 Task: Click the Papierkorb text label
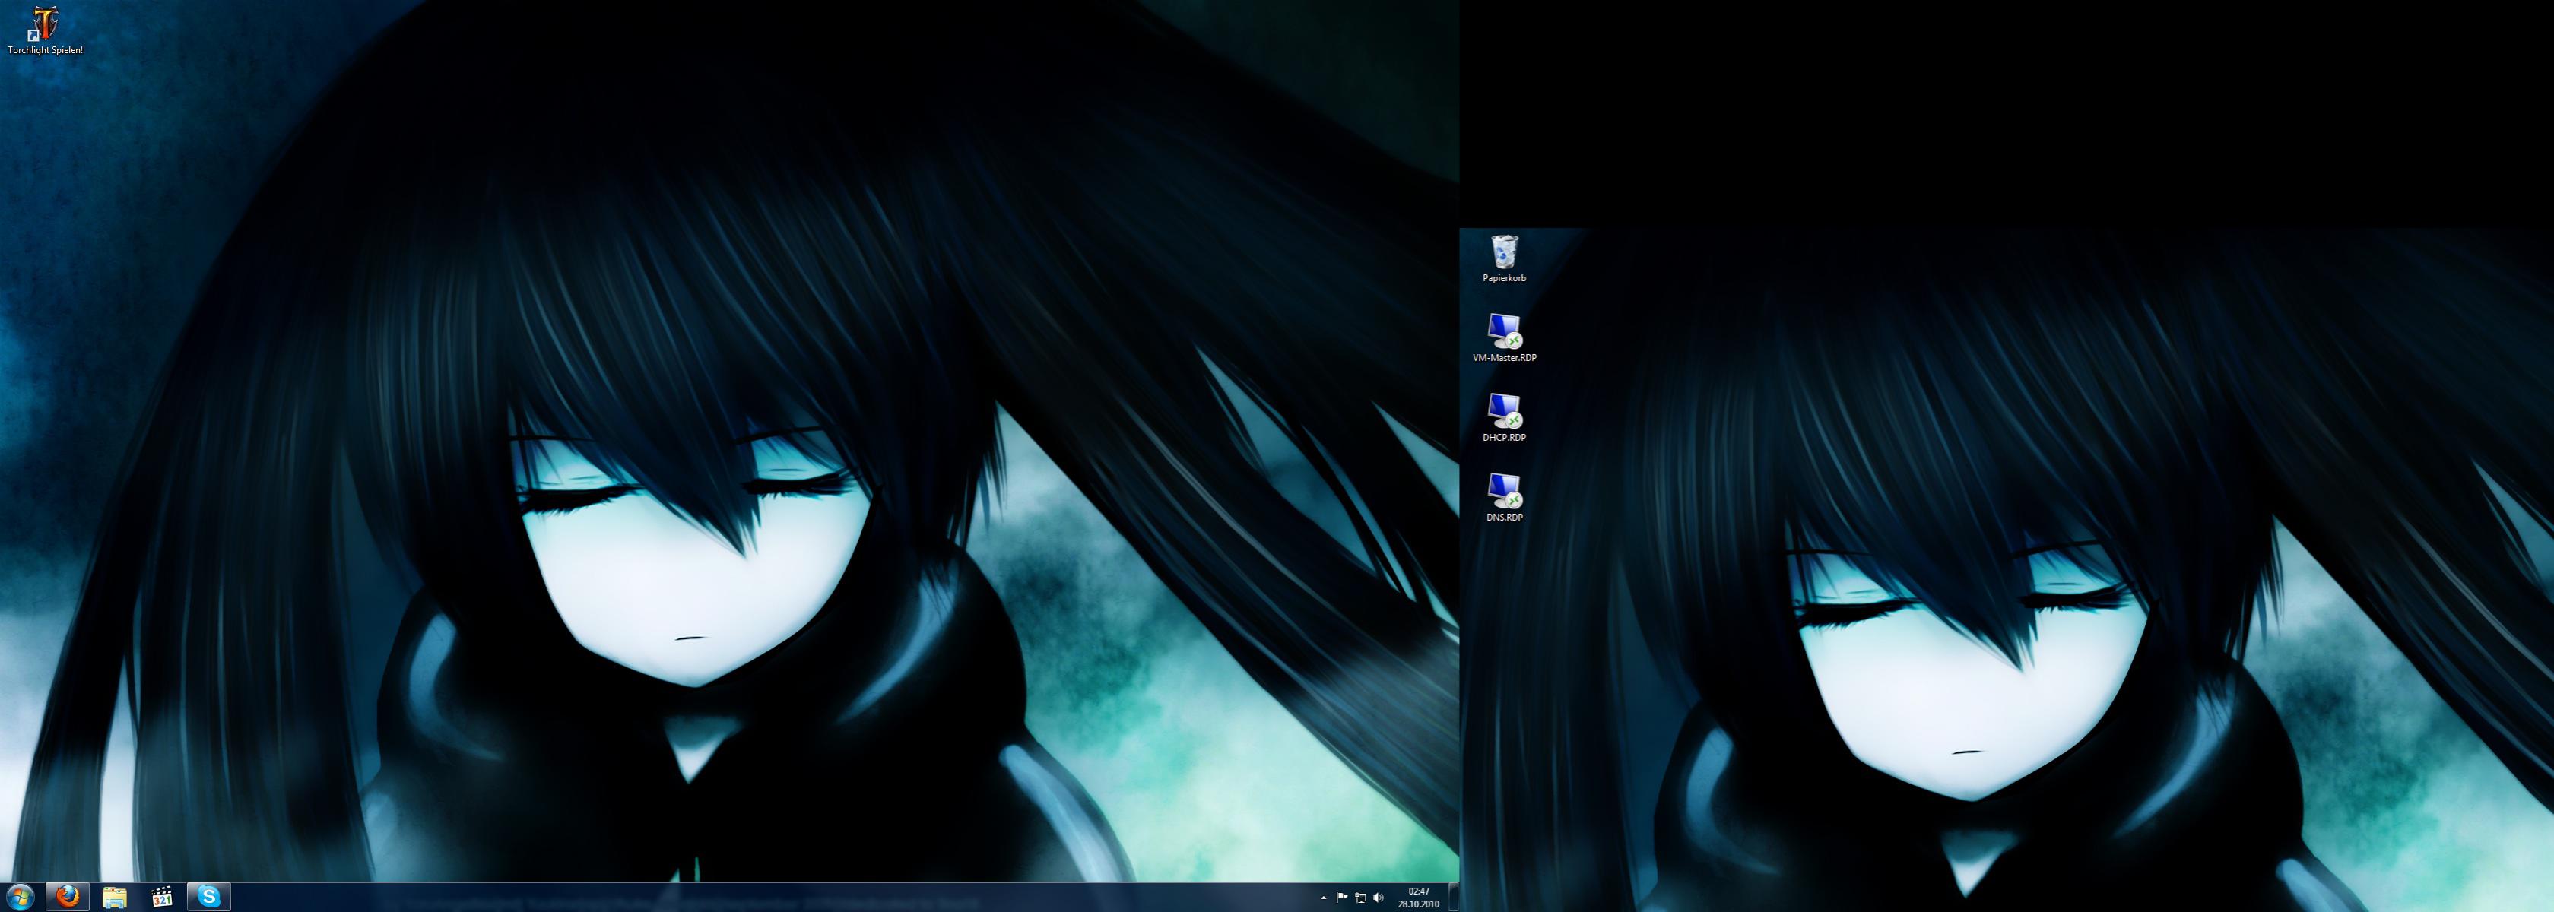point(1504,279)
